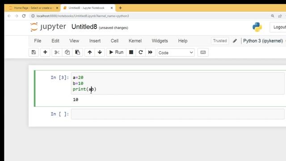The height and width of the screenshot is (161, 286).
Task: Open the Edit menu
Action: click(55, 41)
